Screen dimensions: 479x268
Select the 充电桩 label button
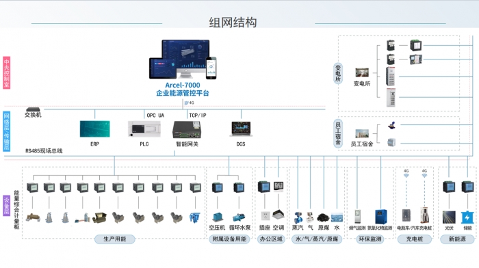pyautogui.click(x=415, y=239)
